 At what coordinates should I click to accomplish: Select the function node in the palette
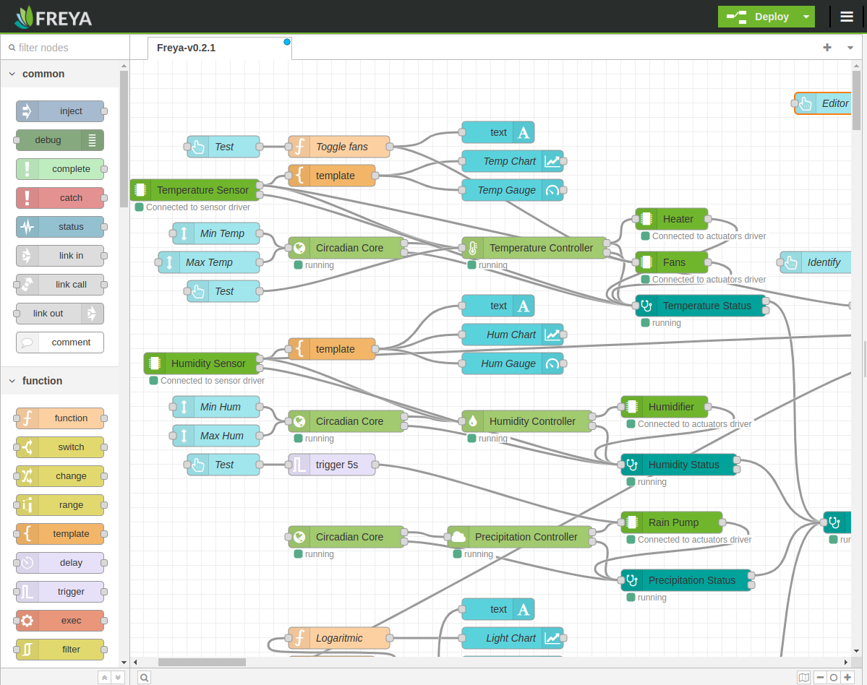[59, 418]
